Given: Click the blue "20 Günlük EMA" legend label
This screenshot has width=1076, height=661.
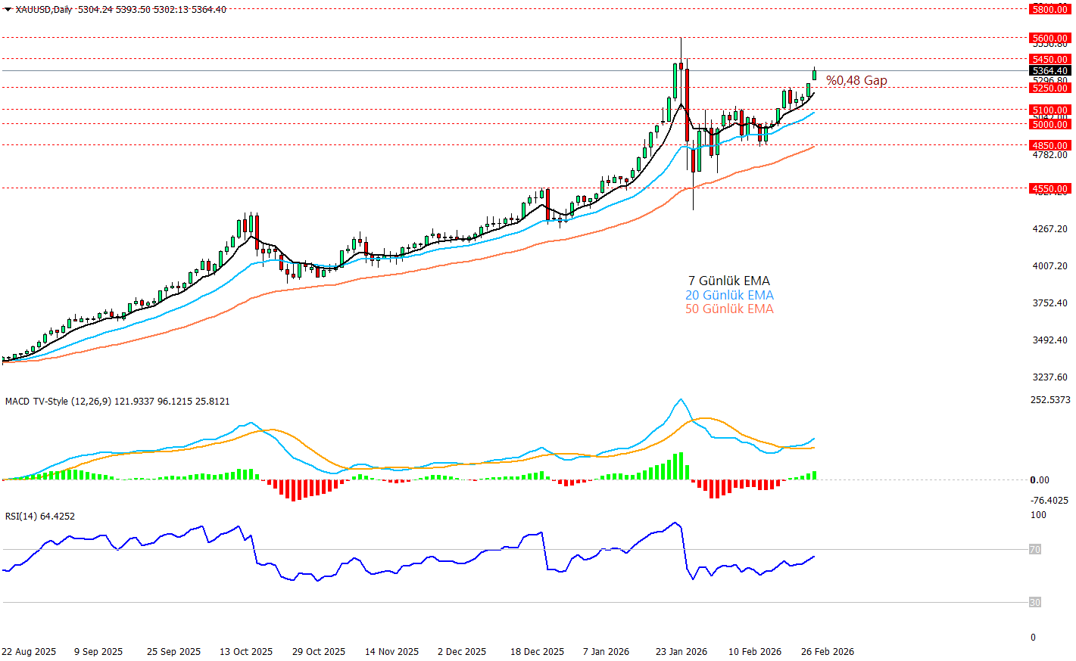Looking at the screenshot, I should 729,295.
